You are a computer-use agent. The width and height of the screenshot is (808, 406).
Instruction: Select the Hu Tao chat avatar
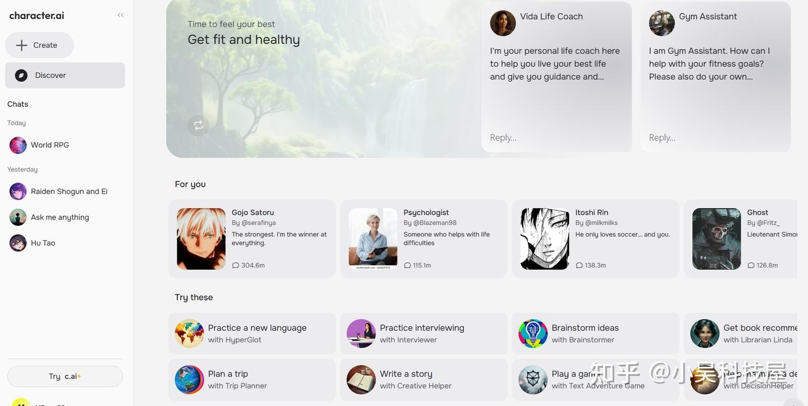pos(18,243)
